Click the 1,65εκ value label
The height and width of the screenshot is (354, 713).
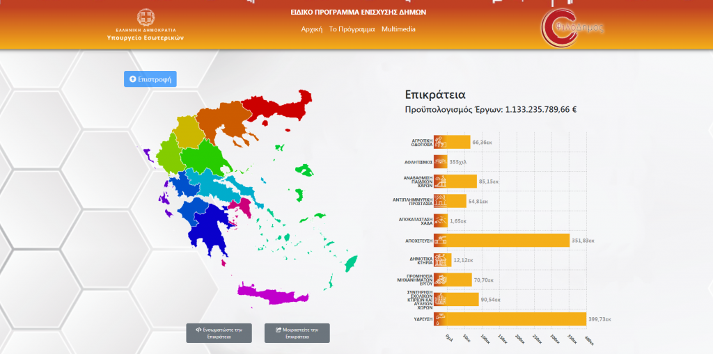point(458,221)
